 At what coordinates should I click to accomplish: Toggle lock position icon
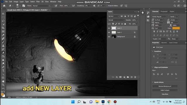119,24
